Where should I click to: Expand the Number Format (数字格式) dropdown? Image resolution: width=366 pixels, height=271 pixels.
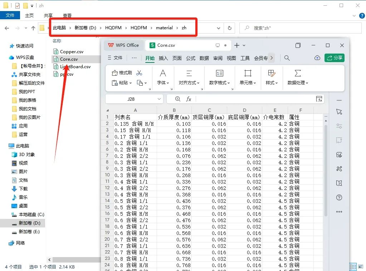219,83
